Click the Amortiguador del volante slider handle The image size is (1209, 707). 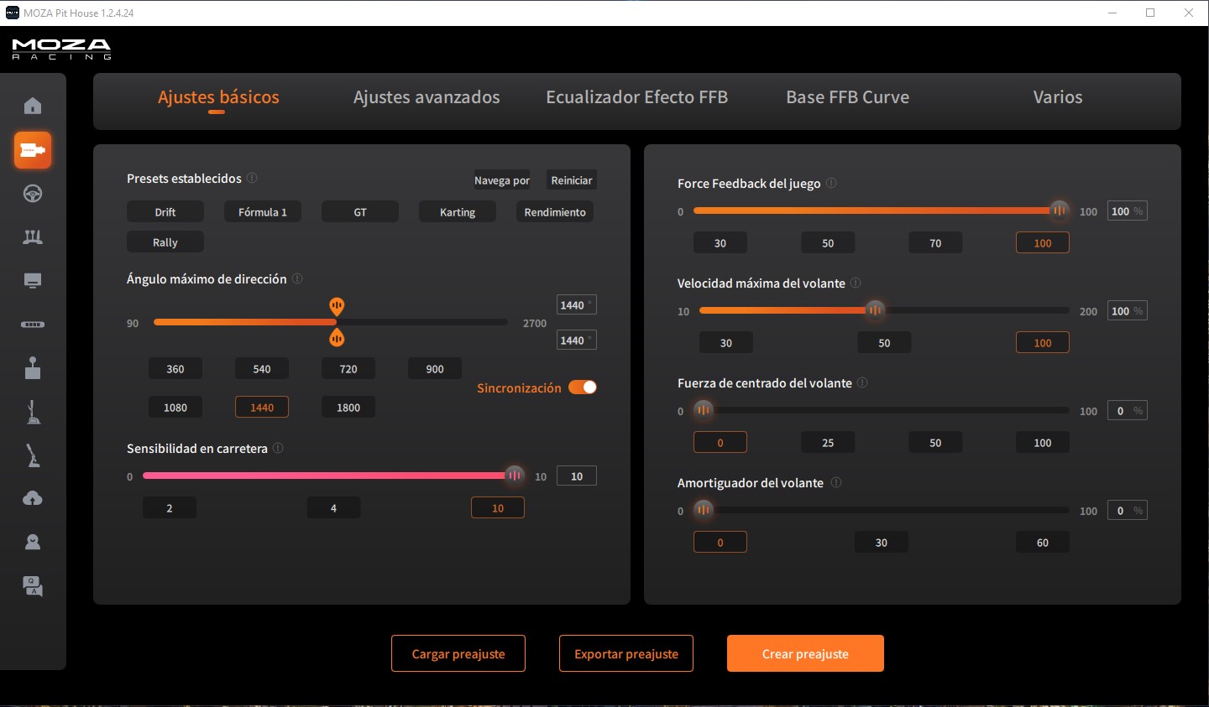[704, 510]
